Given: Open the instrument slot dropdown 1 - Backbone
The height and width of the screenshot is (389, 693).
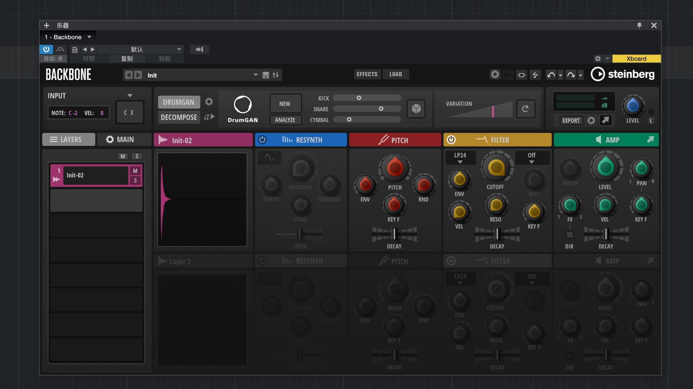Looking at the screenshot, I should coord(68,37).
